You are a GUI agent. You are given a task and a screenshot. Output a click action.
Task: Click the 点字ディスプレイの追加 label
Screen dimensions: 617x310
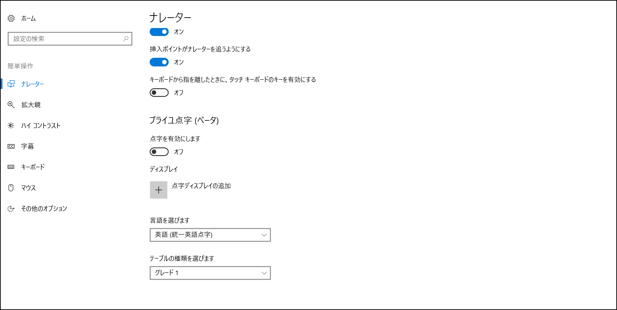[201, 186]
